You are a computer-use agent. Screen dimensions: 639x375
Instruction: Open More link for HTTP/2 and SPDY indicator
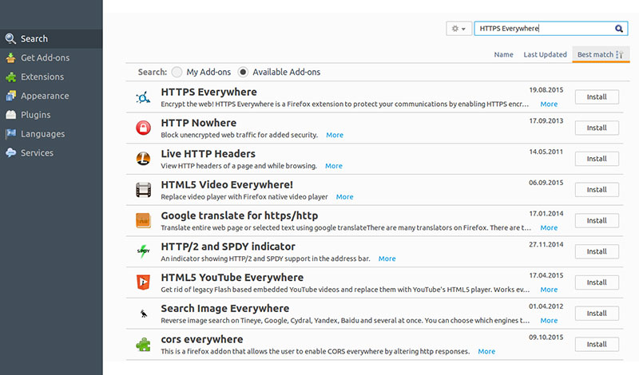tap(387, 259)
